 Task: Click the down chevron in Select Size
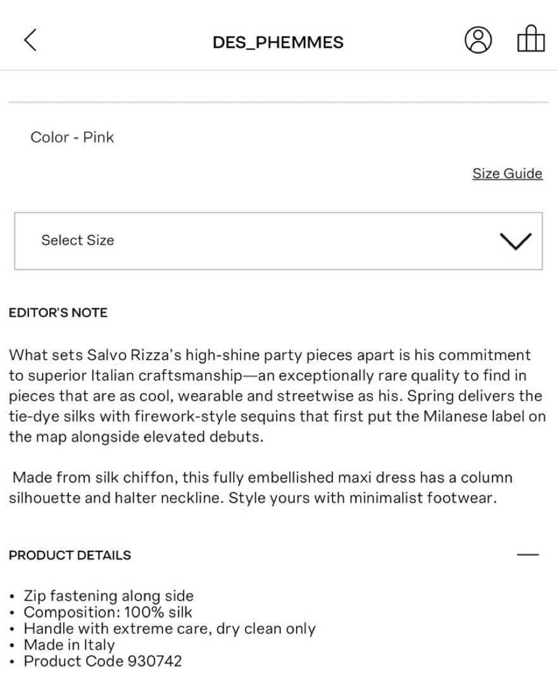[516, 241]
